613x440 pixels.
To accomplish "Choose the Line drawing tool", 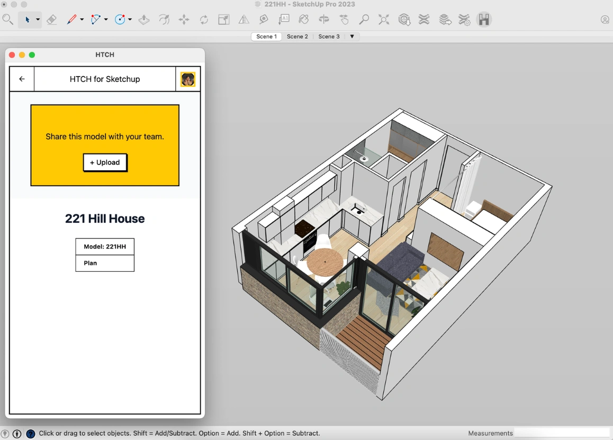I will 71,20.
